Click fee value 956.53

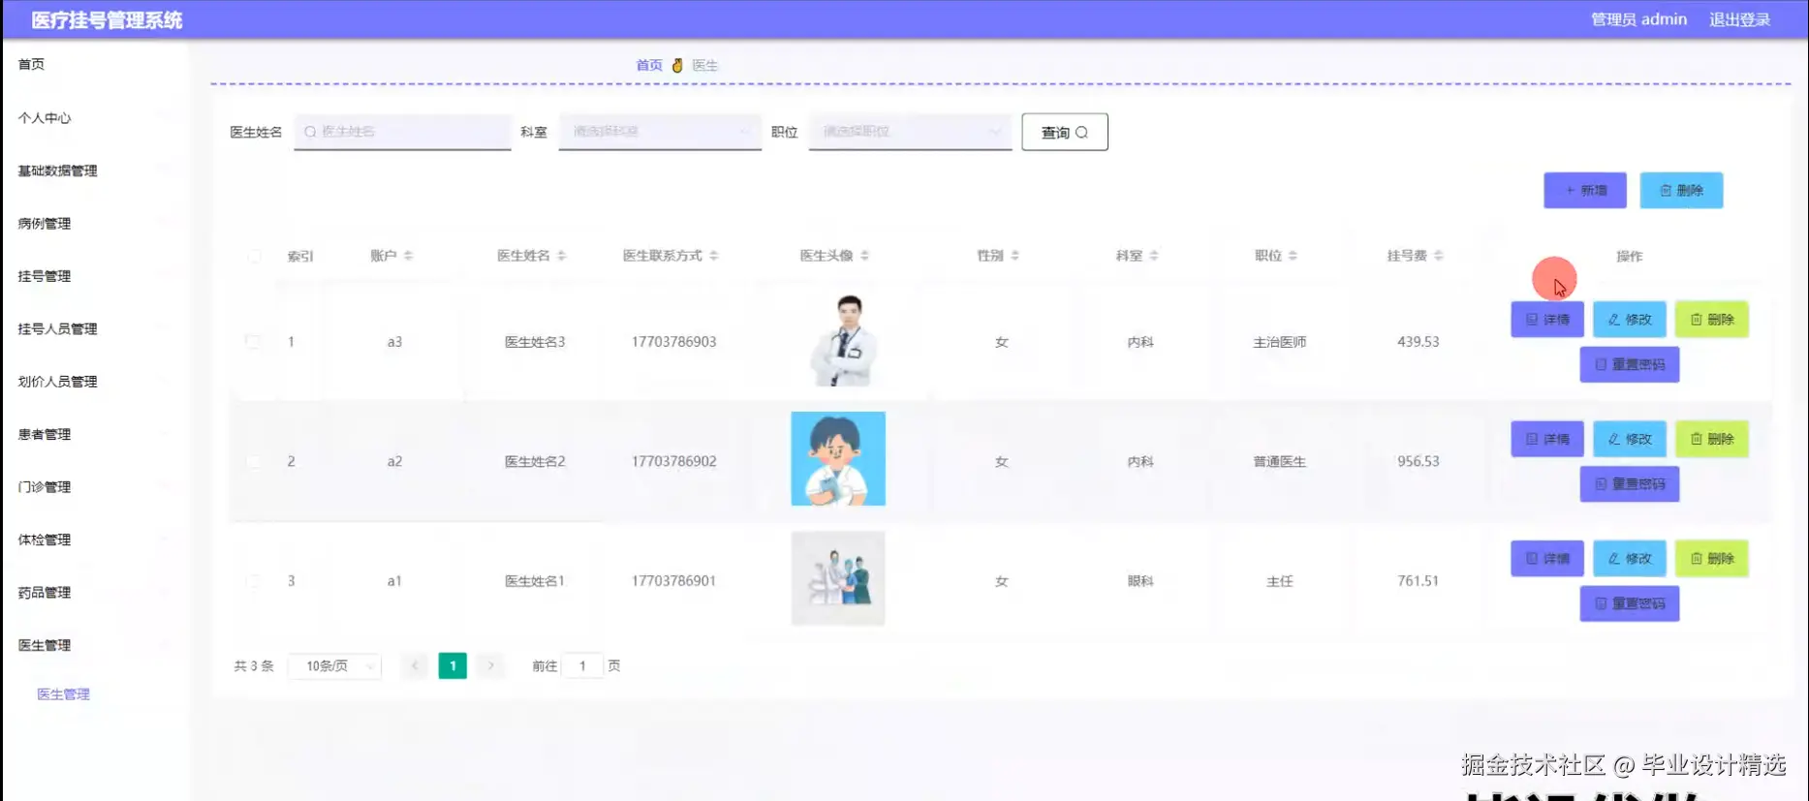[1419, 461]
